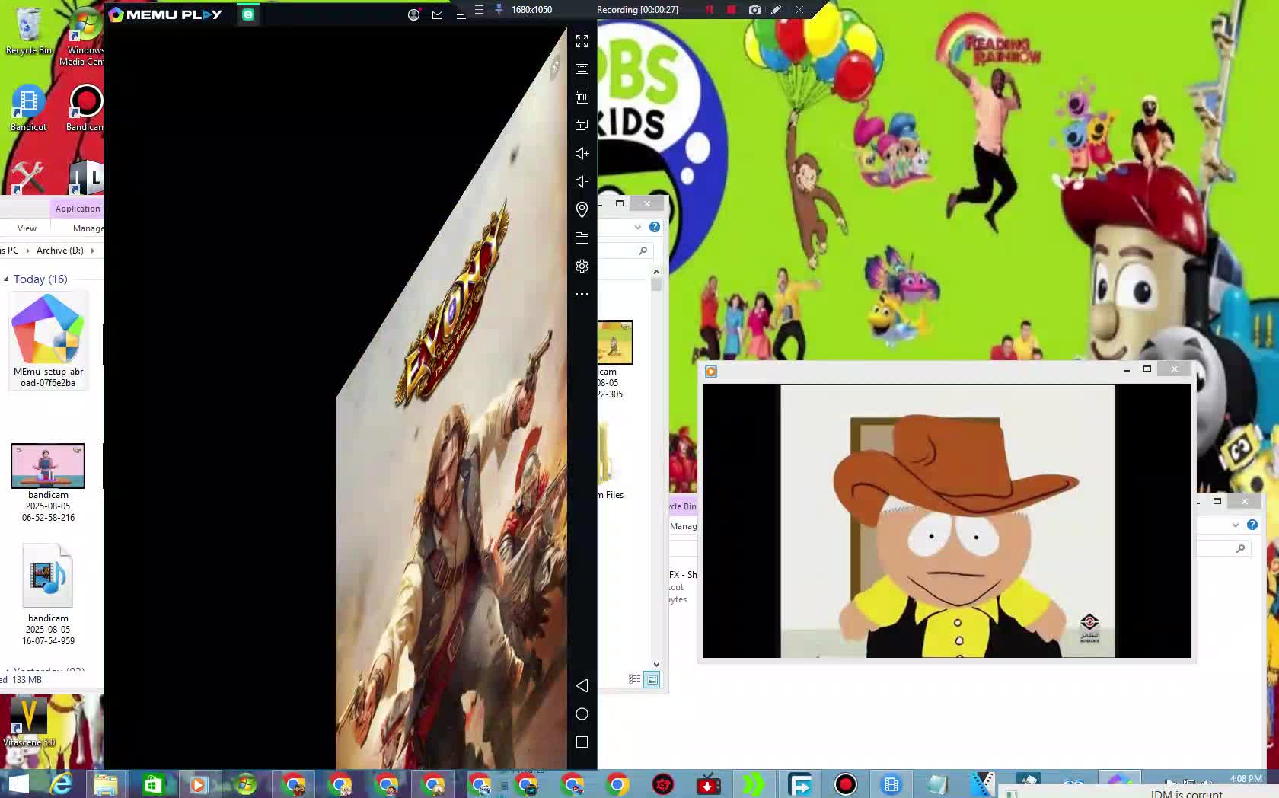The height and width of the screenshot is (798, 1279).
Task: Open the Application tab in left Explorer
Action: 77,209
